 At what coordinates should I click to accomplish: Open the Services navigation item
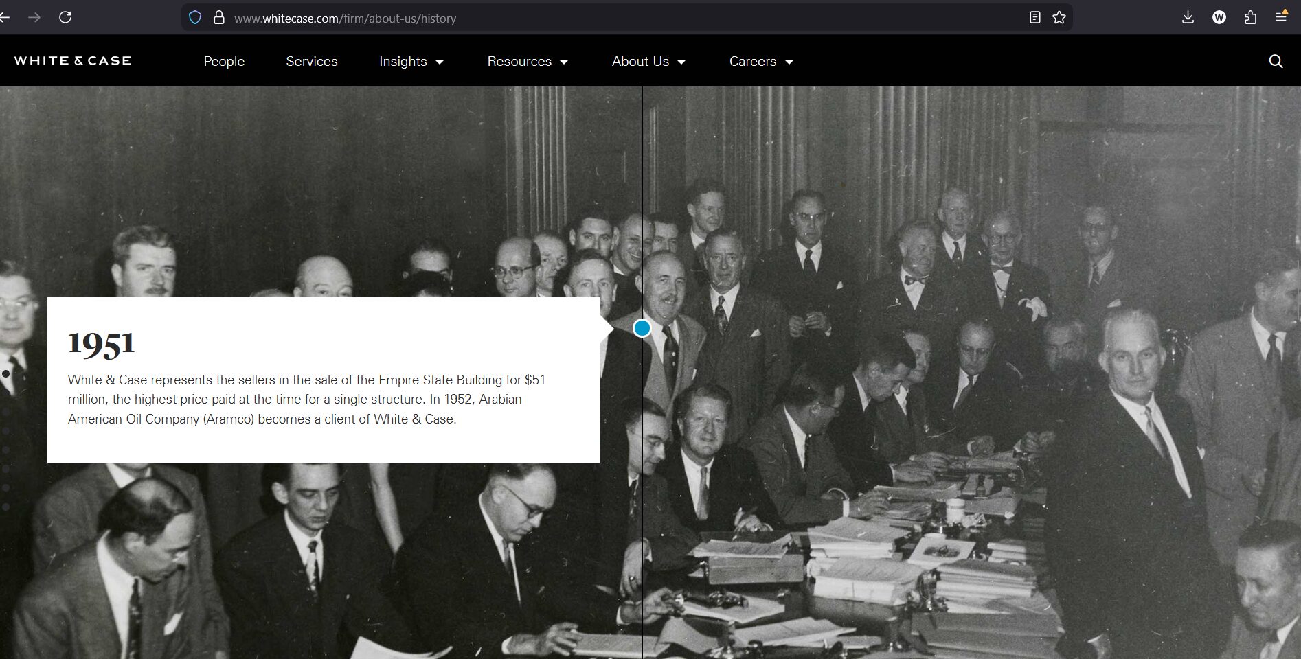pos(311,62)
